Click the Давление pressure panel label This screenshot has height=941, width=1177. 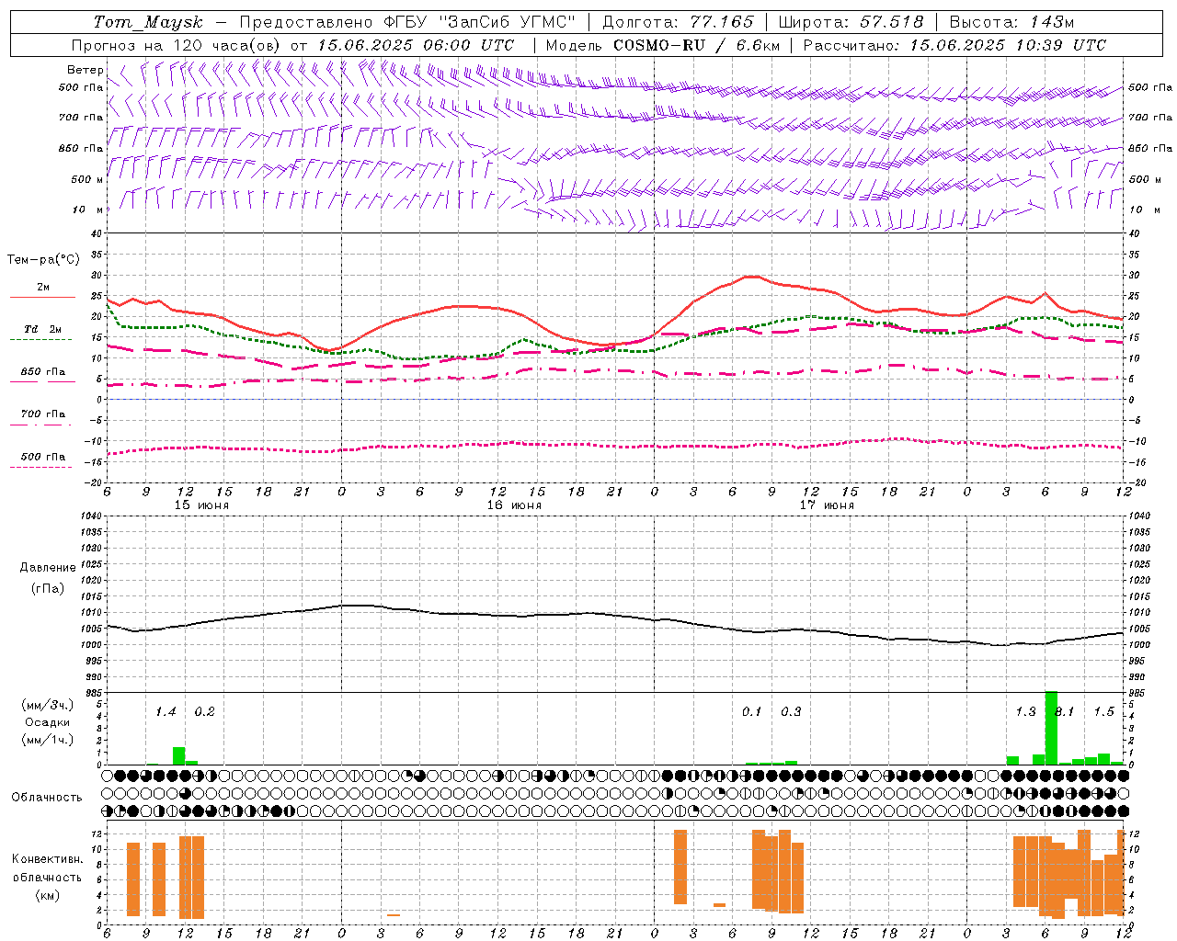[x=48, y=568]
